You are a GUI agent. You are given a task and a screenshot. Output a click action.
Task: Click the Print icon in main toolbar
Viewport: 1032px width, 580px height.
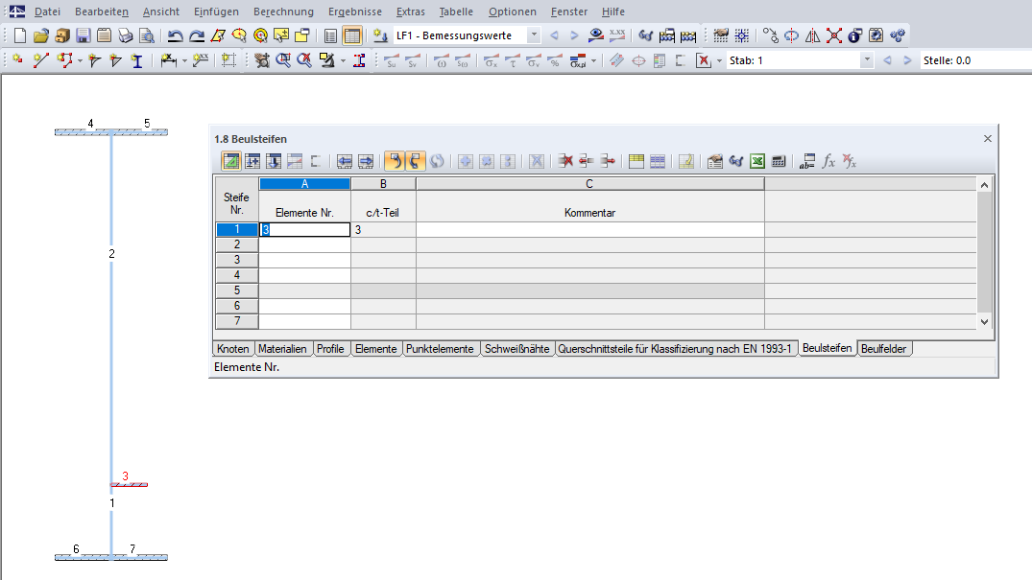pos(125,35)
